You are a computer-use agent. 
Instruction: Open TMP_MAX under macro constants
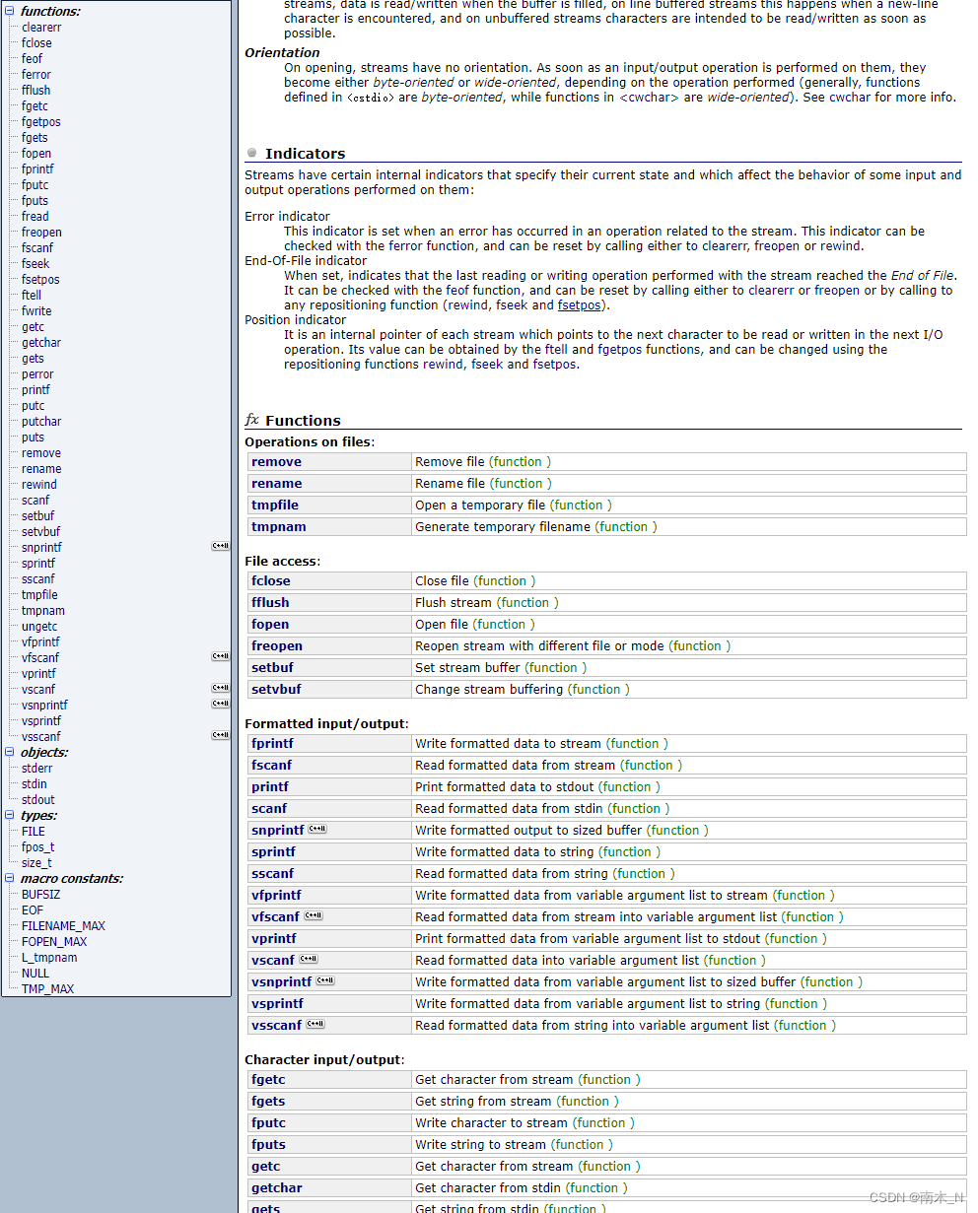click(47, 989)
